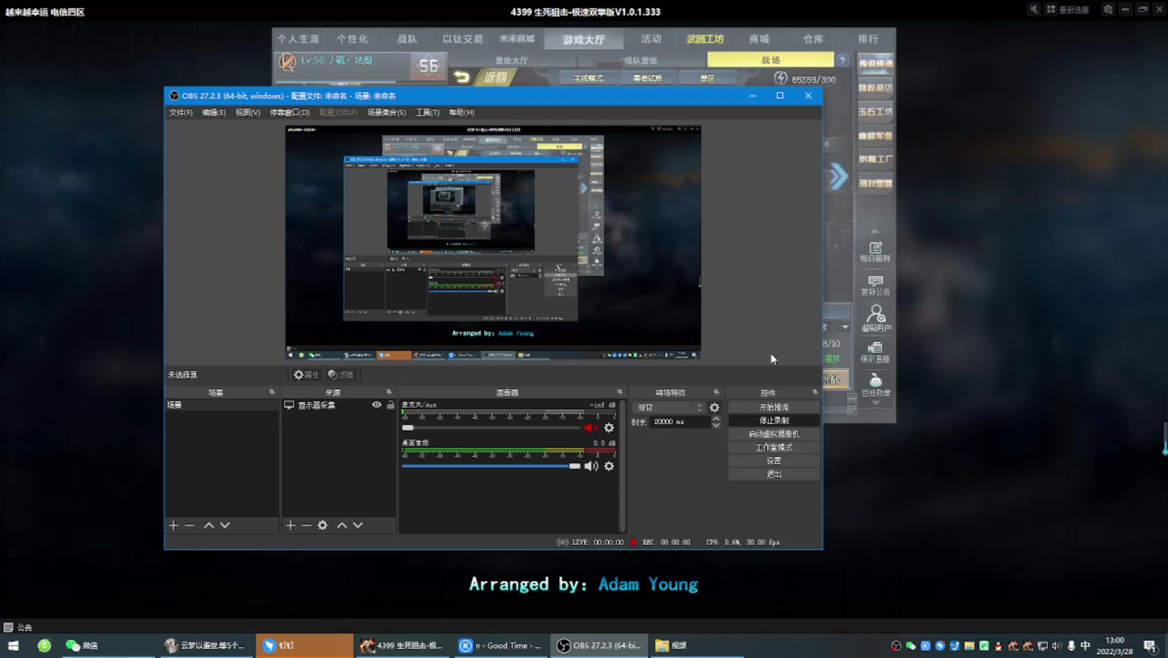Expand the game sidebar list up arrow

pos(874,231)
